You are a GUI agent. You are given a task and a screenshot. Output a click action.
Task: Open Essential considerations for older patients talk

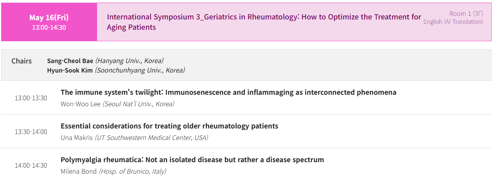tap(170, 126)
